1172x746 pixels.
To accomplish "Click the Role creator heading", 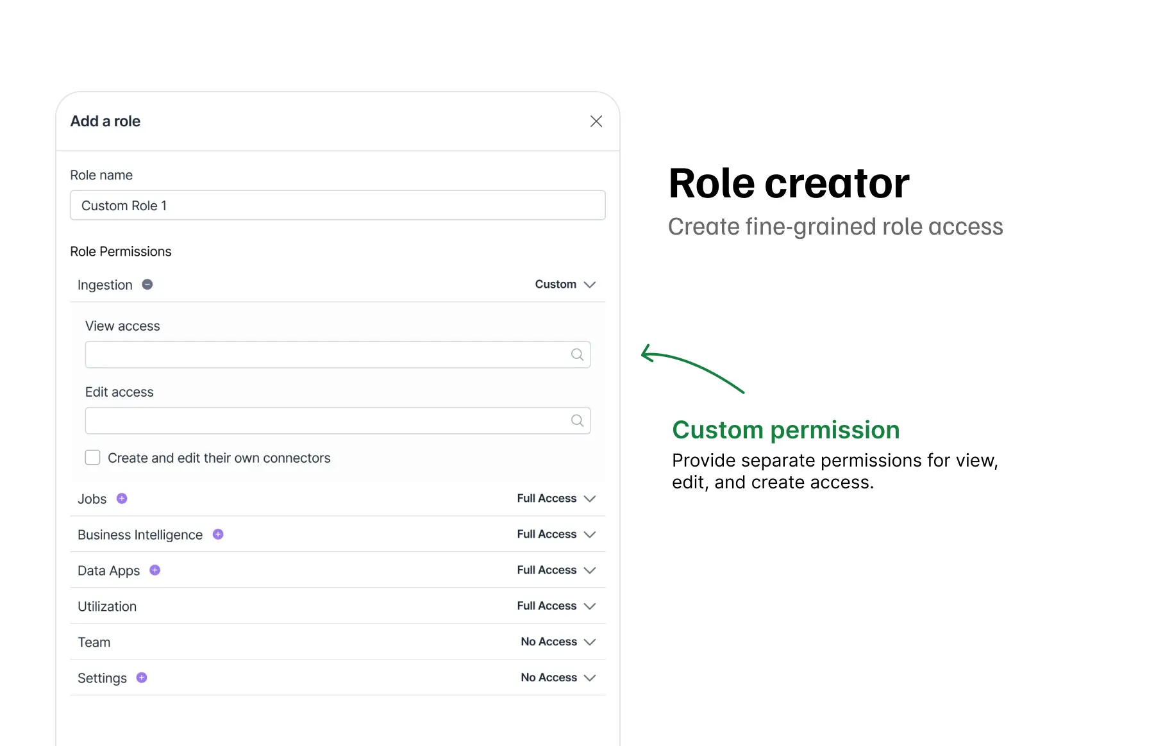I will 789,184.
